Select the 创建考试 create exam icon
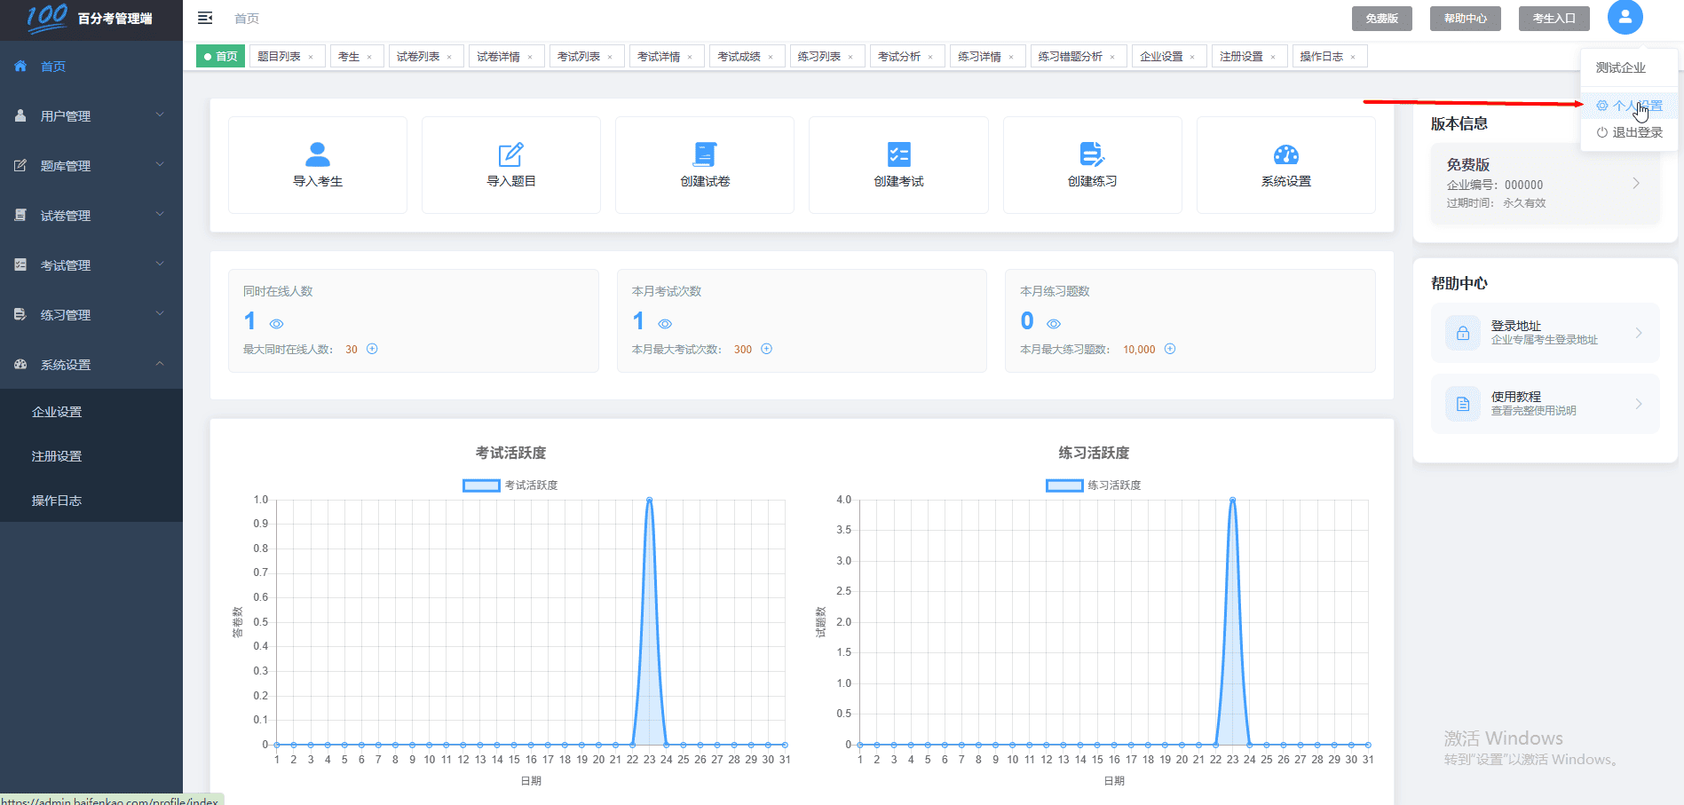Viewport: 1684px width, 805px height. [x=898, y=154]
